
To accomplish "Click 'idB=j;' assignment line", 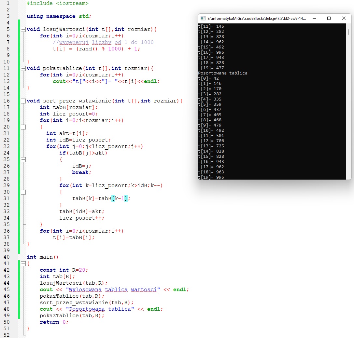I will coord(82,166).
